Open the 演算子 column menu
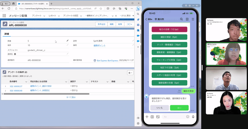 pyautogui.click(x=87, y=82)
